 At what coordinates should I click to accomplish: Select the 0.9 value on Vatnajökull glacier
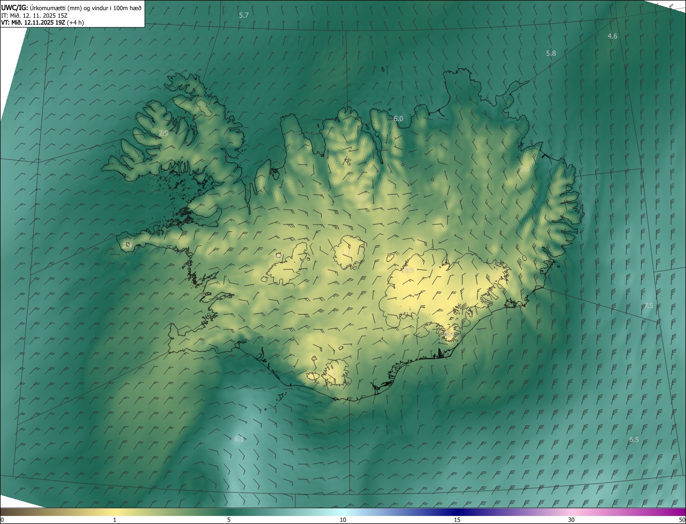tap(409, 271)
